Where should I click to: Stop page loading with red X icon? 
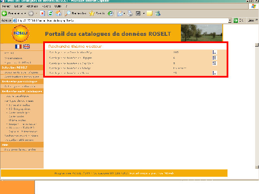(42, 13)
